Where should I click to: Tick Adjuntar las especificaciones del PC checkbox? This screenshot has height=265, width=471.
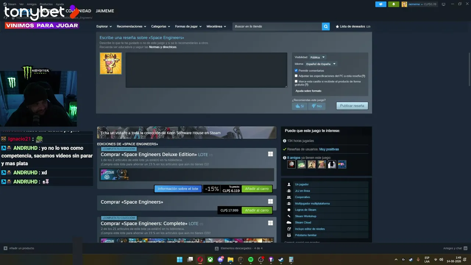point(296,76)
